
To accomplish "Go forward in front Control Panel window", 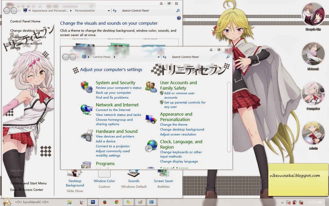I will (x=73, y=57).
